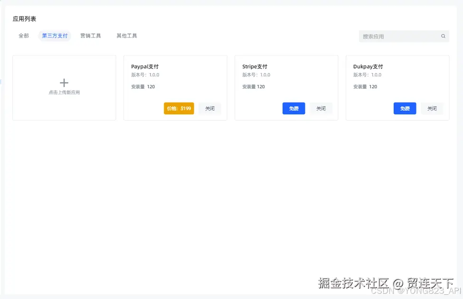The width and height of the screenshot is (463, 299).
Task: Open the 其他工具 tab
Action: point(127,36)
